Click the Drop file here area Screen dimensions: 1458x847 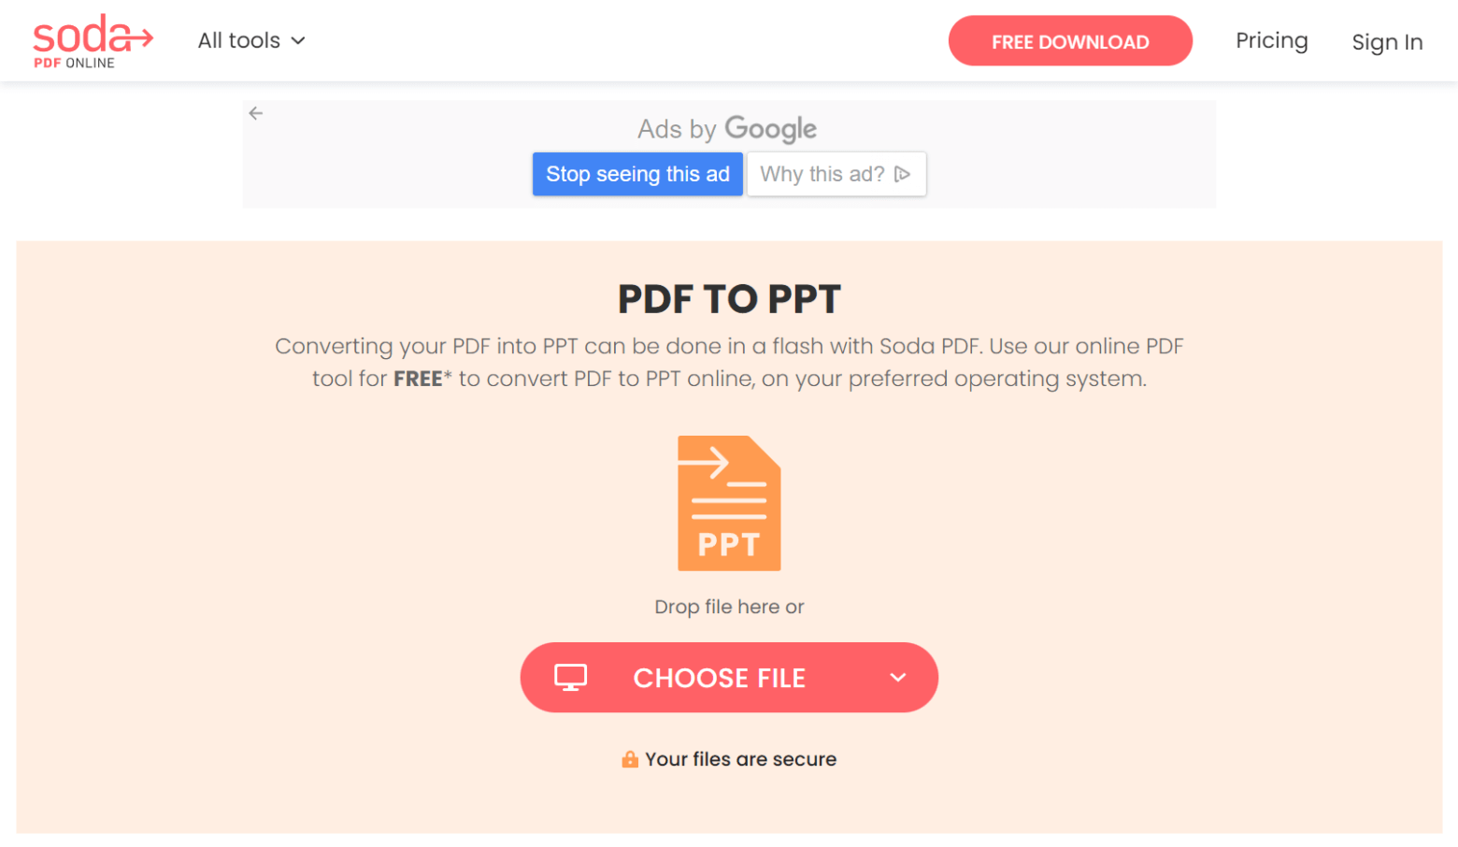point(728,606)
